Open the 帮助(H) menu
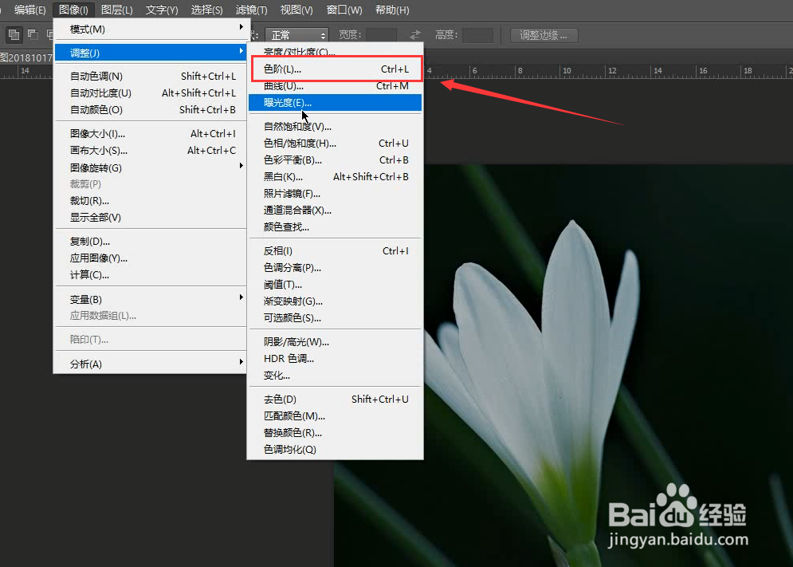Image resolution: width=793 pixels, height=567 pixels. (x=392, y=10)
